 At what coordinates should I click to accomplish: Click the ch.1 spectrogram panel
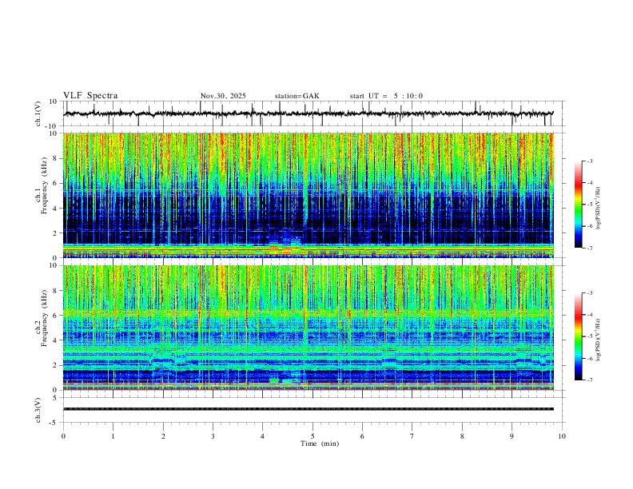tap(308, 195)
